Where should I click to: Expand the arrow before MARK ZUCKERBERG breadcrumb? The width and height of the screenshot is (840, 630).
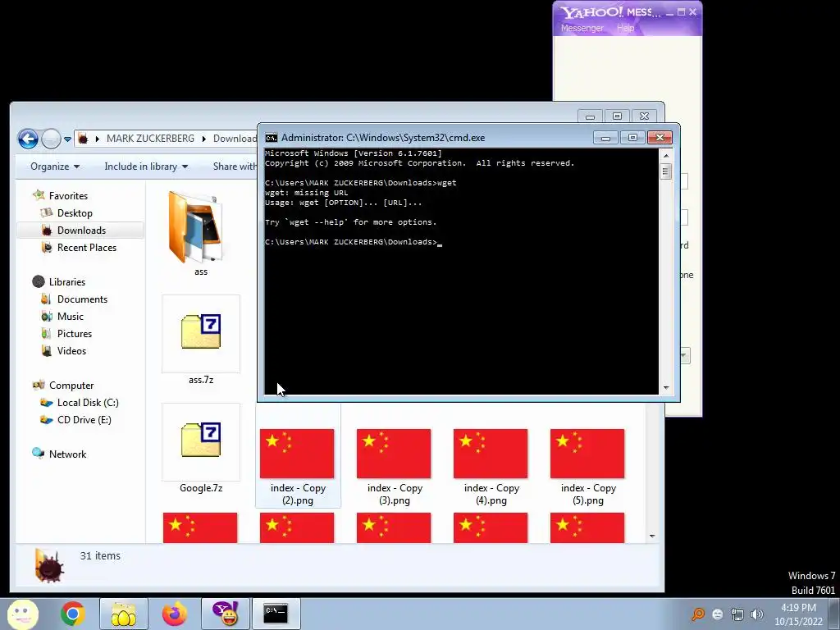click(98, 139)
